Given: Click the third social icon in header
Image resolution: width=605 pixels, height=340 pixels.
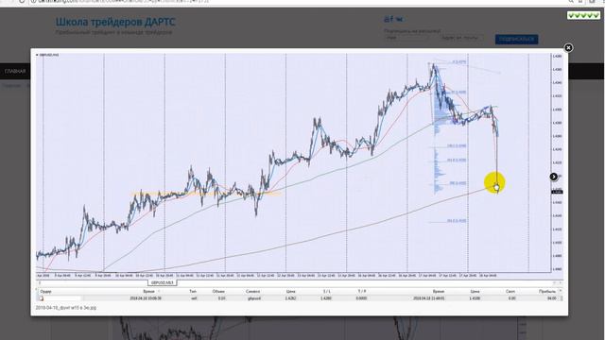Looking at the screenshot, I should click(x=399, y=19).
